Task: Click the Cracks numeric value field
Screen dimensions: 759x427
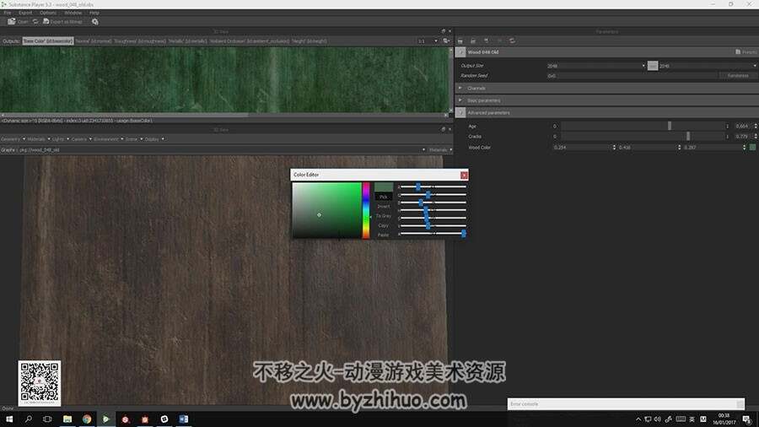Action: pyautogui.click(x=743, y=137)
